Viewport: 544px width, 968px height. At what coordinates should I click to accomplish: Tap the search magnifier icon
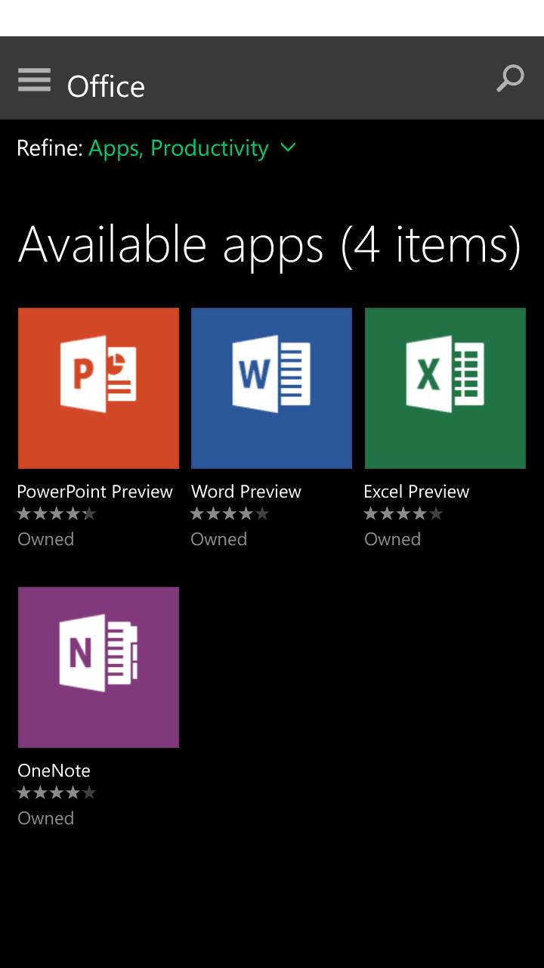[x=510, y=78]
